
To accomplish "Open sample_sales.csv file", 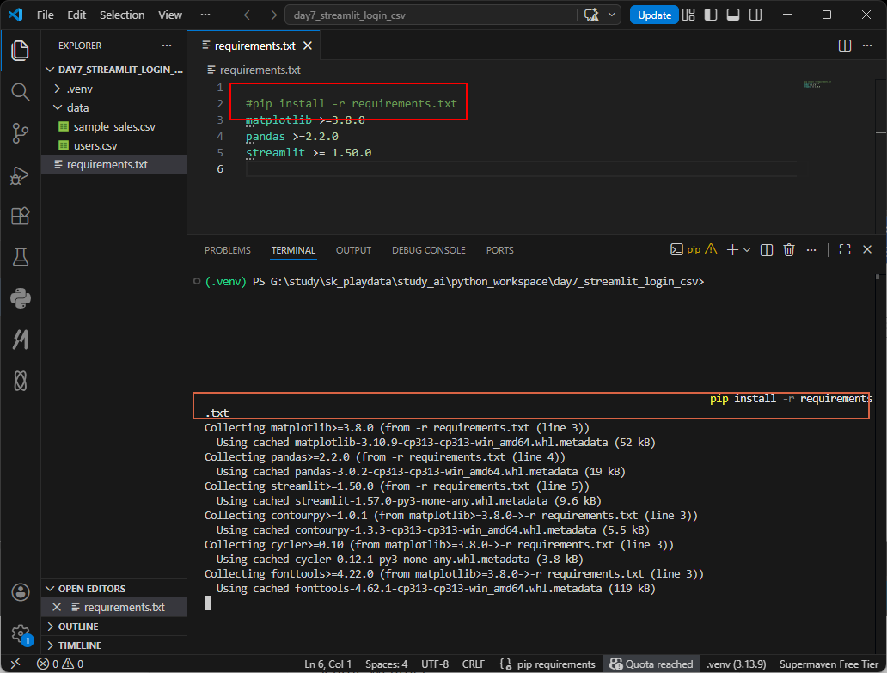I will tap(114, 126).
